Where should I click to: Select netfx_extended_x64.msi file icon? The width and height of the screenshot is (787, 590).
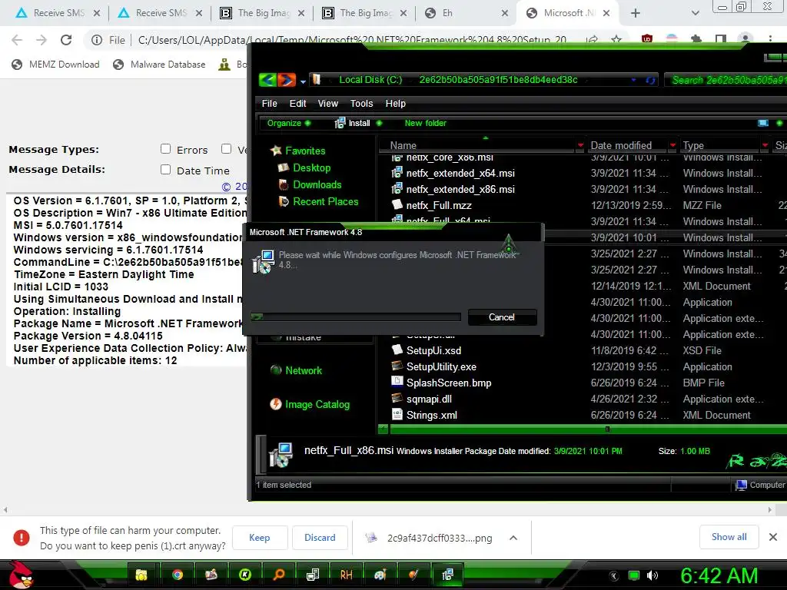coord(397,173)
